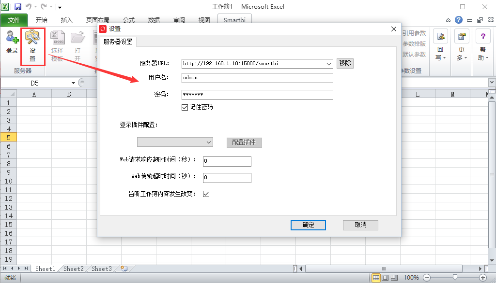Open the Name Box dropdown arrow
496x283 pixels.
73,83
